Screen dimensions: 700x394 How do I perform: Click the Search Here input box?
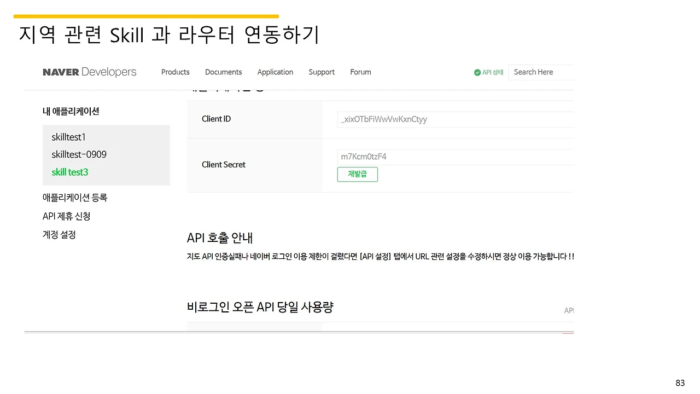pos(540,72)
